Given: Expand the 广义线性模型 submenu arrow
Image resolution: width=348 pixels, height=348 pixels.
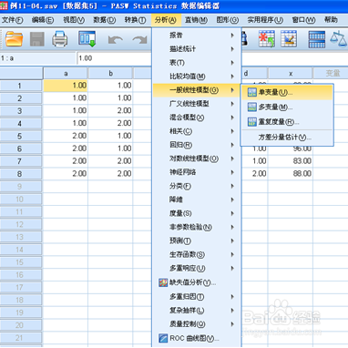Looking at the screenshot, I should pyautogui.click(x=232, y=104).
